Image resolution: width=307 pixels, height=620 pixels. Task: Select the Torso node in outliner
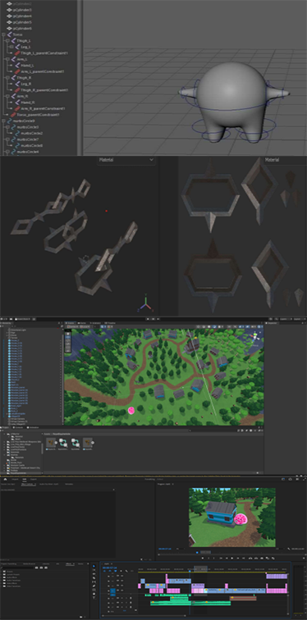point(17,34)
